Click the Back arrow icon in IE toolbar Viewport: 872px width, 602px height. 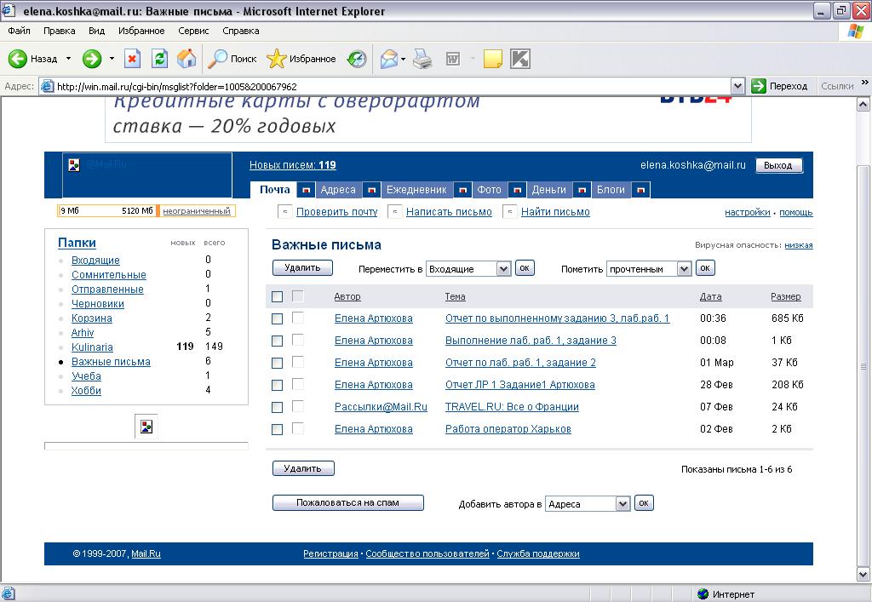point(17,59)
